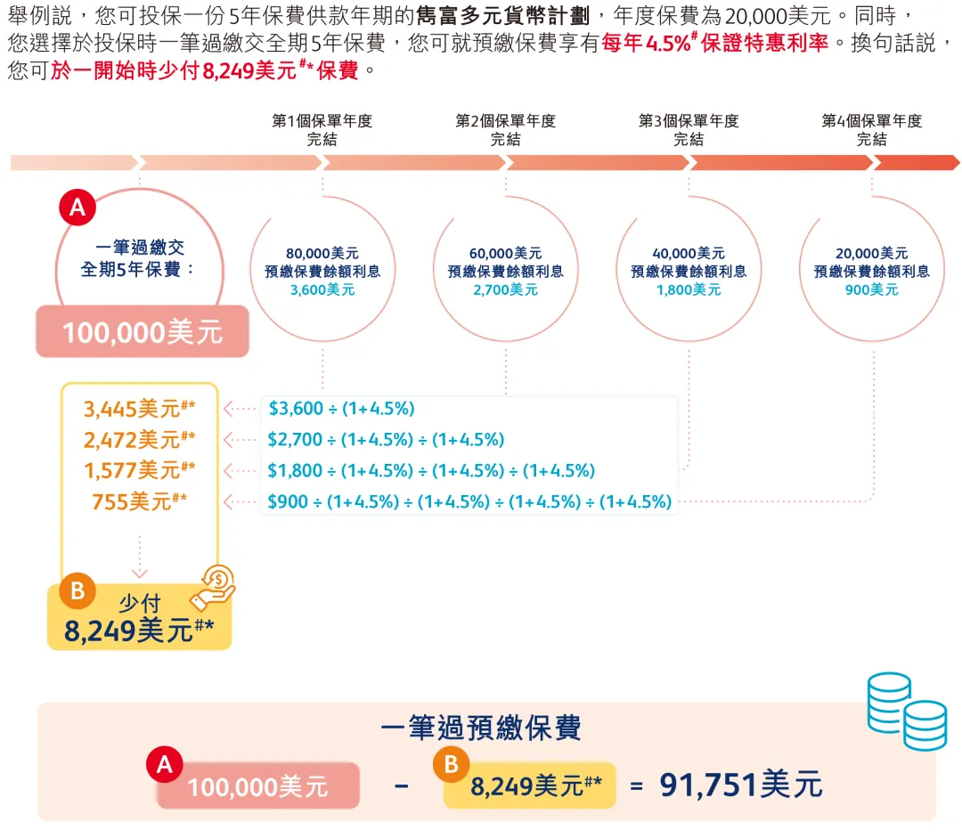Click the red text 每年4.5%保證特惠利率
The width and height of the screenshot is (962, 838).
(x=714, y=43)
